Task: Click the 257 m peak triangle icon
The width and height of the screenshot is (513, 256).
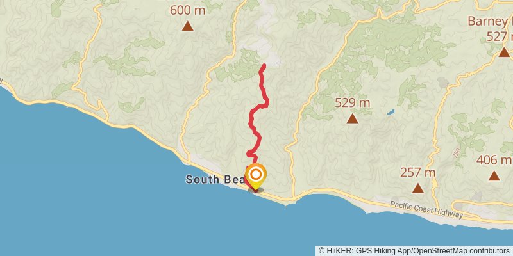Action: [418, 188]
